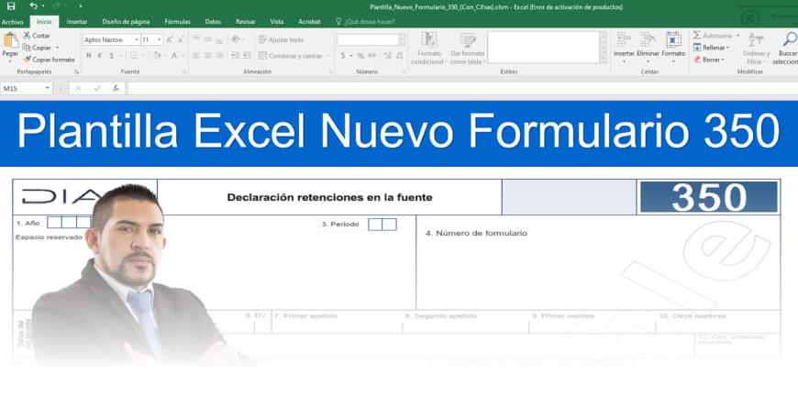The height and width of the screenshot is (396, 798).
Task: Toggle right text alignment
Action: [x=219, y=55]
